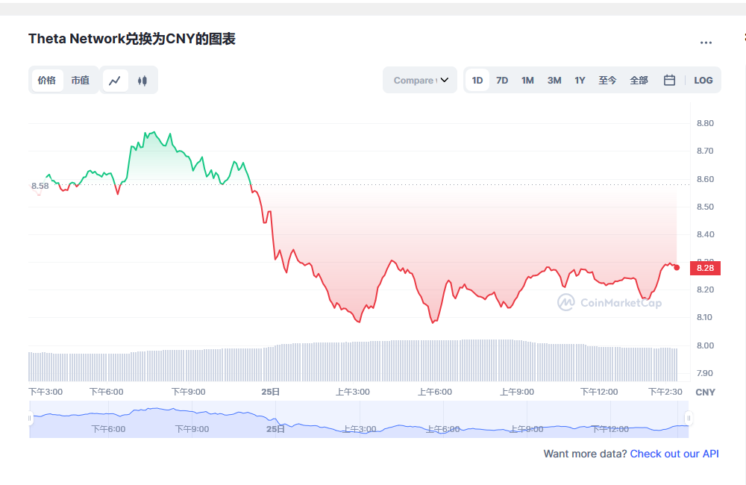The width and height of the screenshot is (746, 485).
Task: Select the 7D time range
Action: tap(502, 81)
